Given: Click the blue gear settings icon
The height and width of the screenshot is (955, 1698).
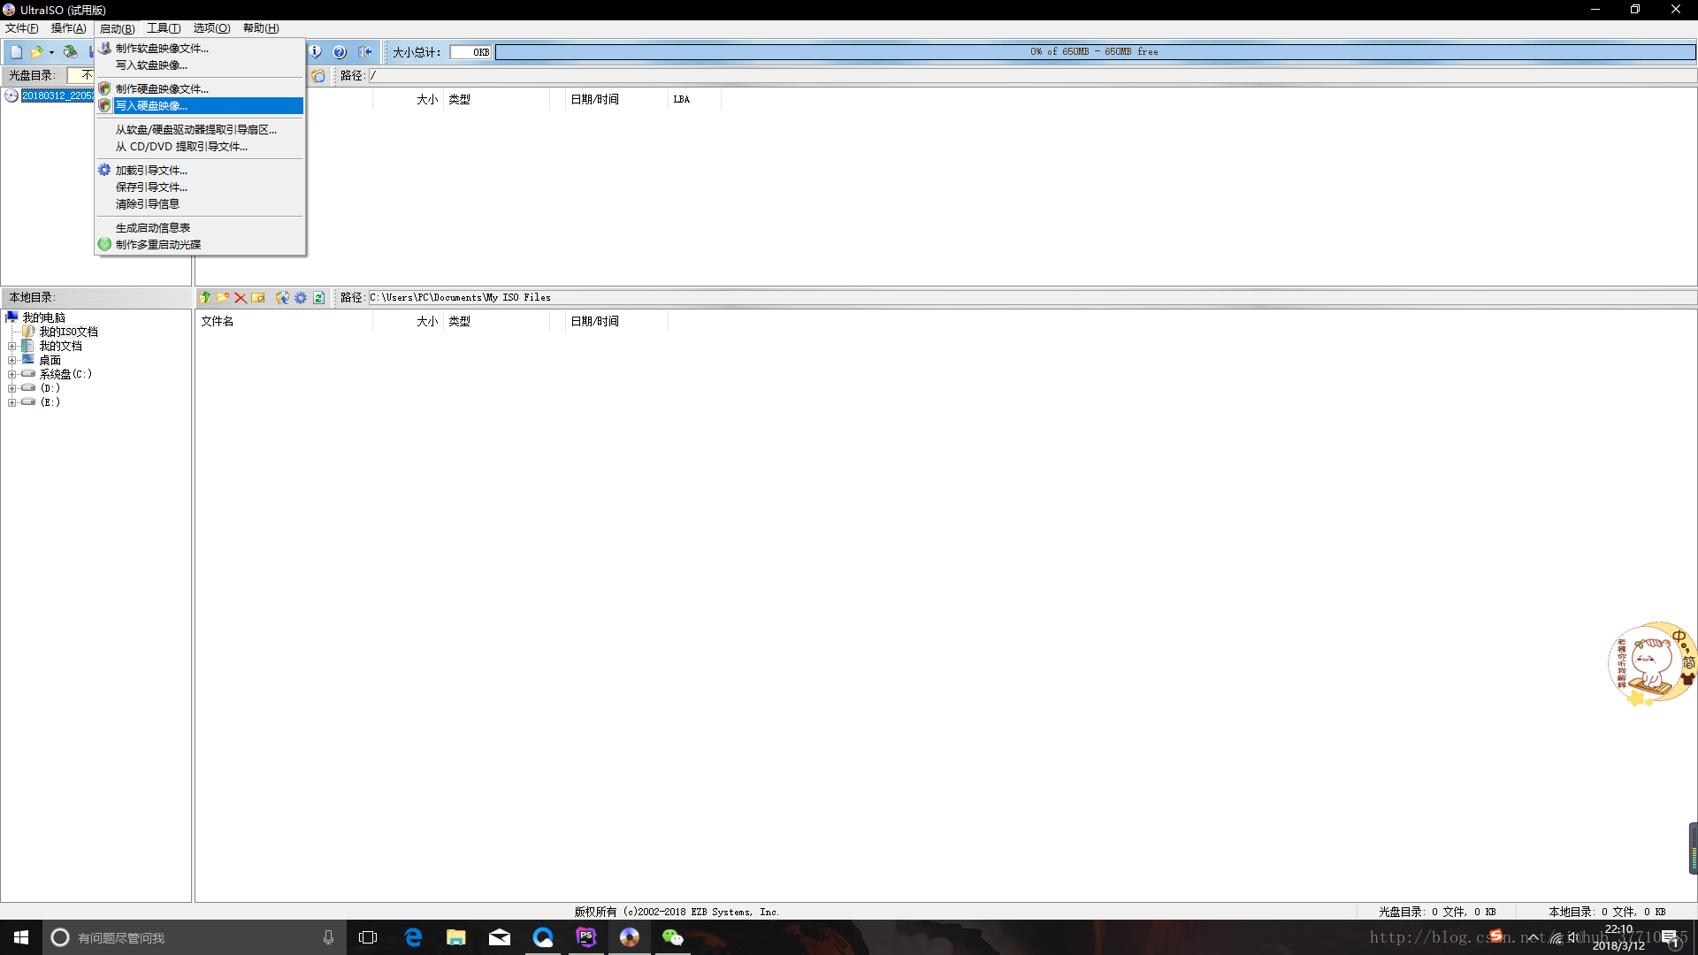Looking at the screenshot, I should pyautogui.click(x=301, y=298).
